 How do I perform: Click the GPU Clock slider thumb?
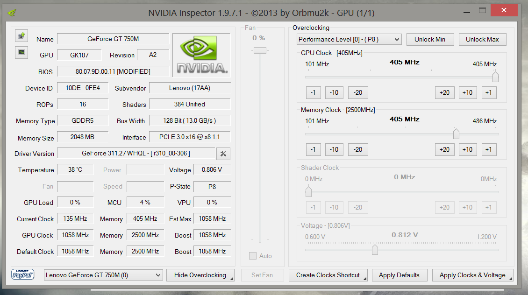495,77
